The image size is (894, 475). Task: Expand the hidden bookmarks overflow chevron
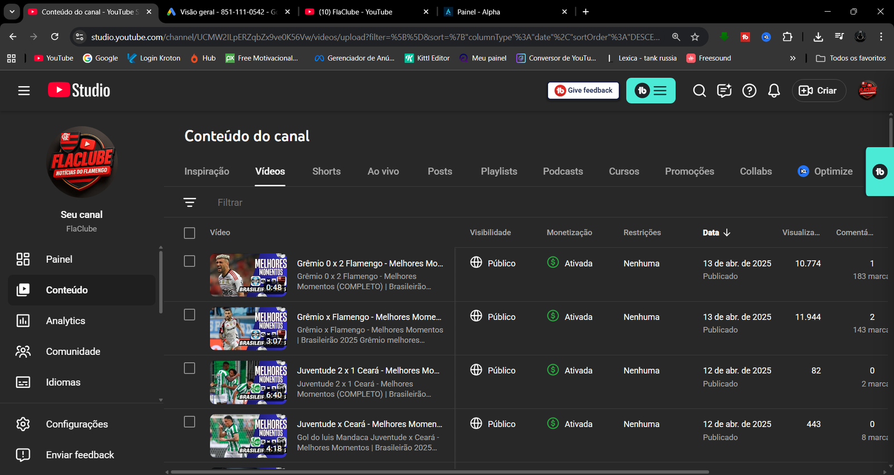792,58
